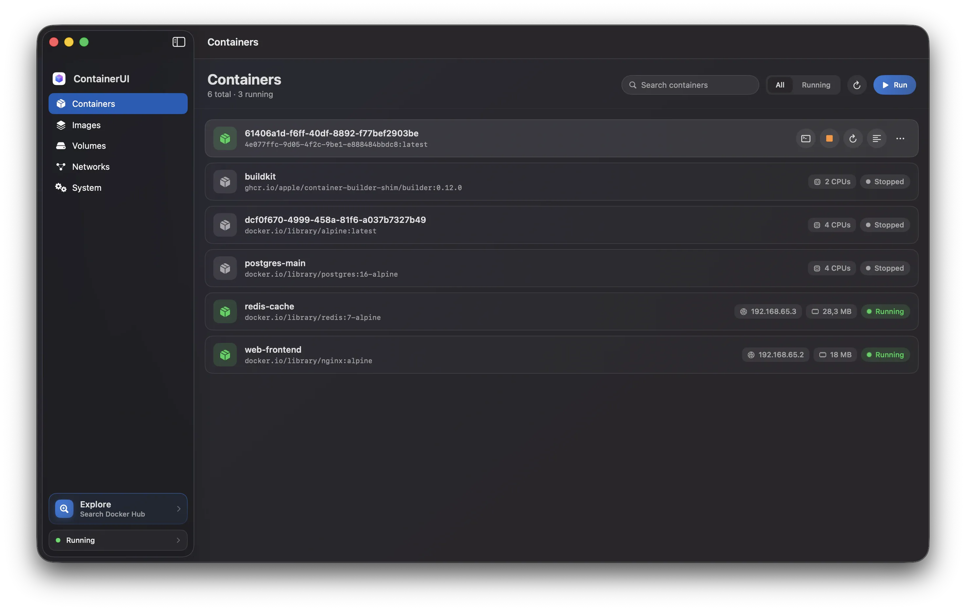The image size is (966, 611).
Task: Stop container 61406a1d with orange square
Action: tap(829, 139)
